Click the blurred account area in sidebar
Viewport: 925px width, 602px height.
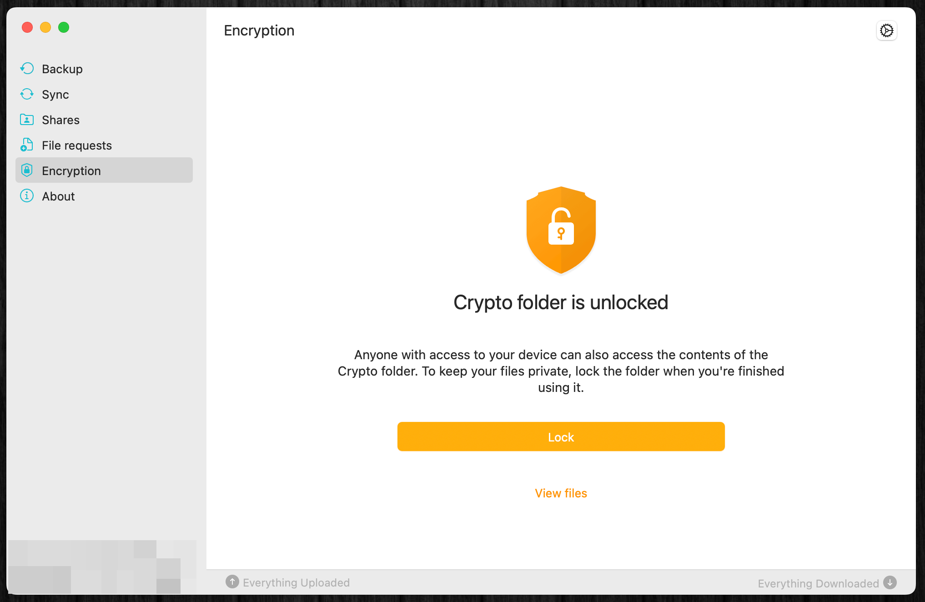(102, 567)
